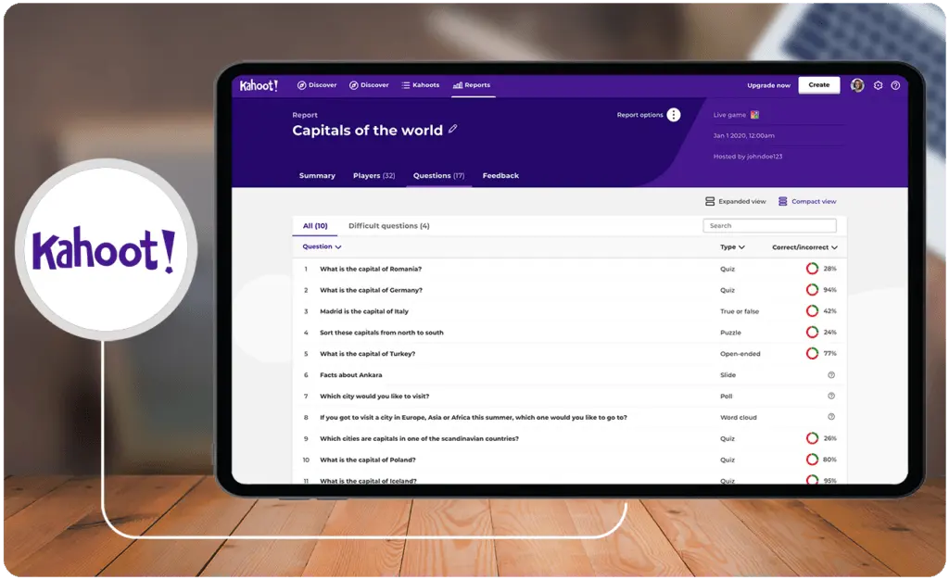Click the 28% value on the Romania row

(x=829, y=269)
